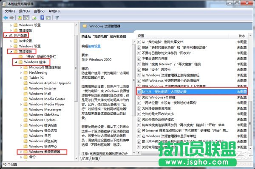Open the 文件(F) menu
Image resolution: width=255 pixels, height=169 pixels.
(10, 11)
